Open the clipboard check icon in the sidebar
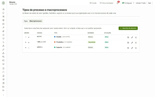 3,68
